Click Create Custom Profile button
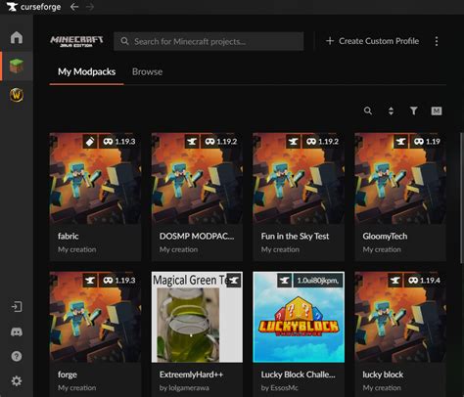 pyautogui.click(x=372, y=41)
